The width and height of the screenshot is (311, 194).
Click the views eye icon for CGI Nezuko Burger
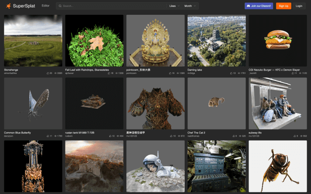(x=300, y=73)
